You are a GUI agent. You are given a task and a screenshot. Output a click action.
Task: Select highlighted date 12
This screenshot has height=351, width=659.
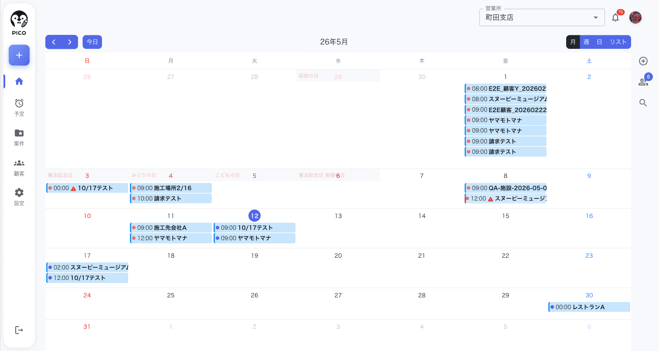click(255, 216)
